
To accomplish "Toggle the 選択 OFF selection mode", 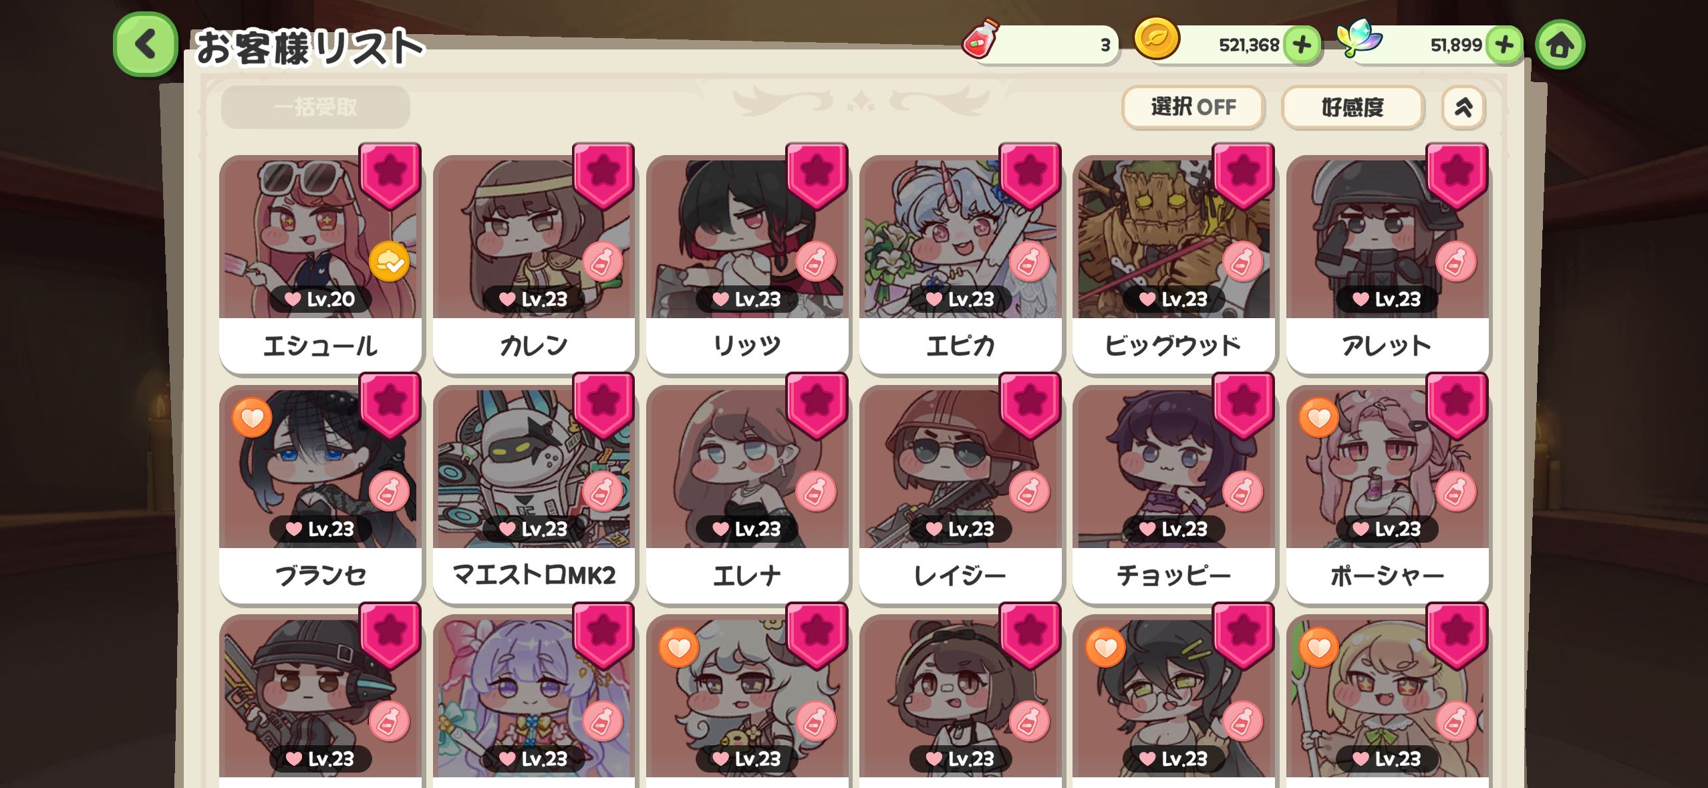I will point(1193,107).
